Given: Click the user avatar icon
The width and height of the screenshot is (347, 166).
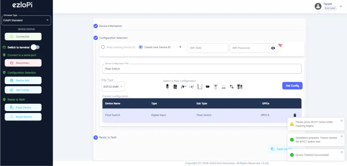Looking at the screenshot, I should [x=318, y=6].
